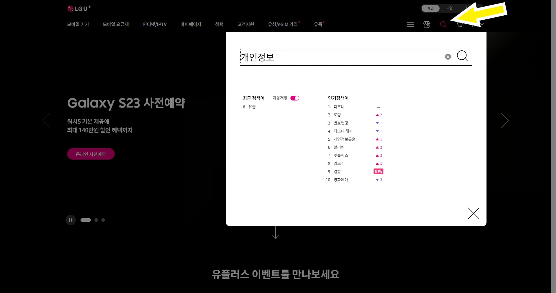Open the 모바일 요금제 menu
Viewport: 556px width, 293px height.
[x=116, y=24]
